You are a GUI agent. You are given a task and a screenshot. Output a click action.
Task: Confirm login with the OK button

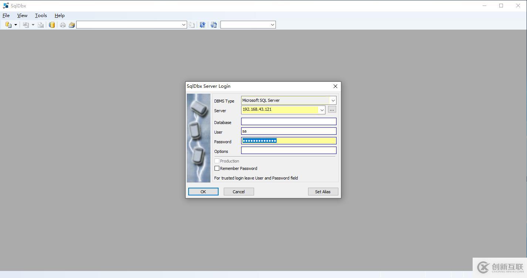tap(203, 191)
